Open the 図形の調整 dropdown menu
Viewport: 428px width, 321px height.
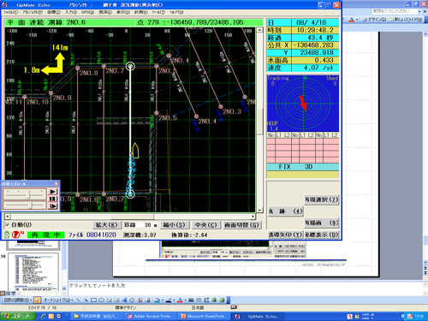(x=17, y=300)
